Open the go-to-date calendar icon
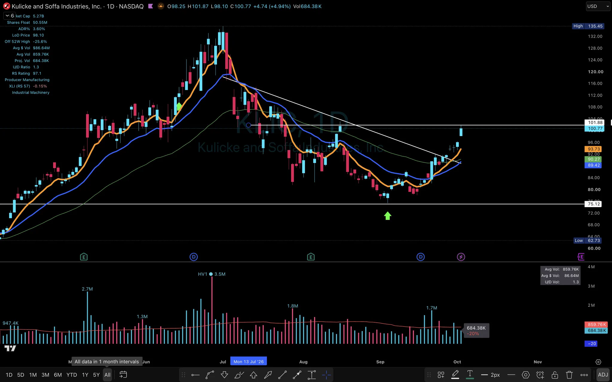612x382 pixels. 123,375
